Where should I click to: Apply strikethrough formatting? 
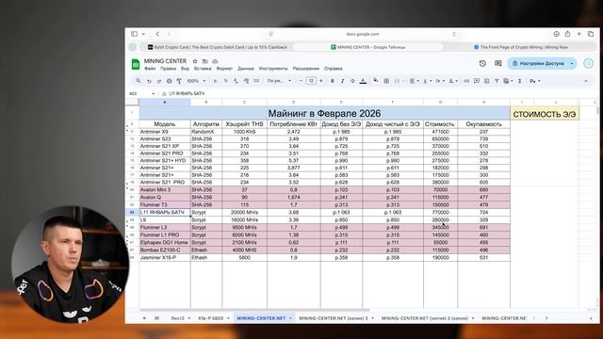352,81
